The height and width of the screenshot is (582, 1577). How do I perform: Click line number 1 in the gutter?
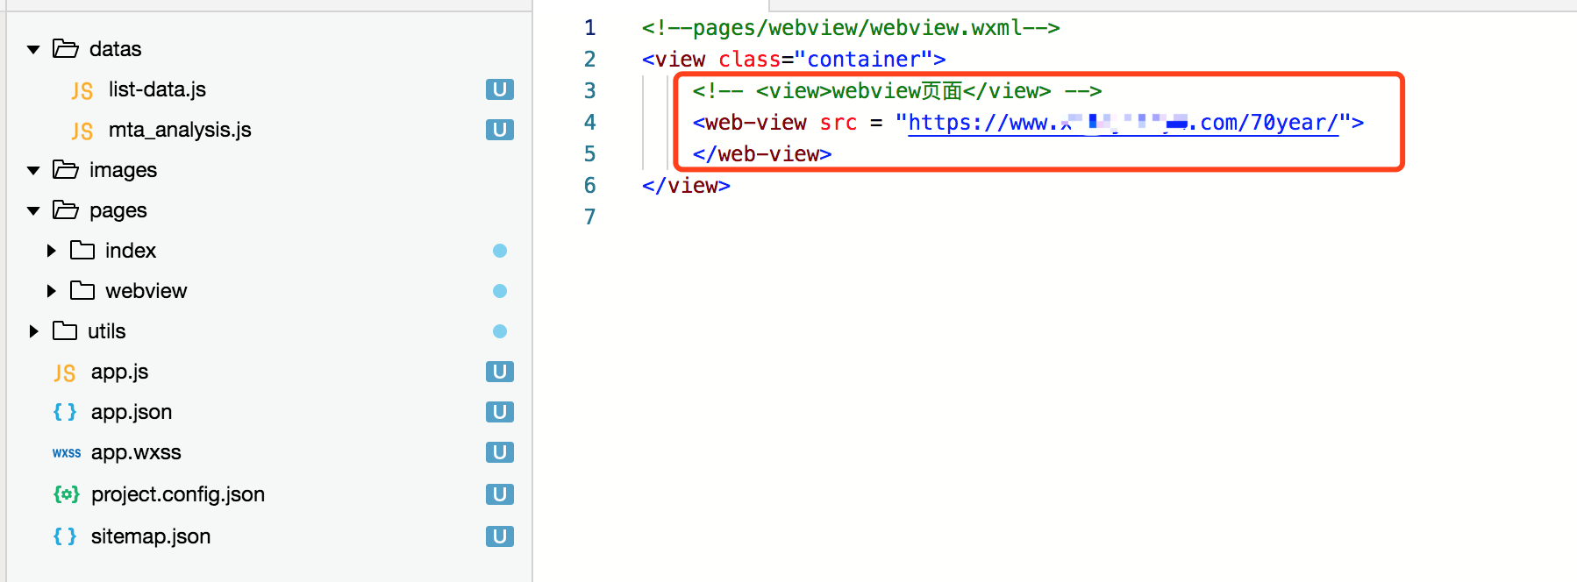click(590, 28)
